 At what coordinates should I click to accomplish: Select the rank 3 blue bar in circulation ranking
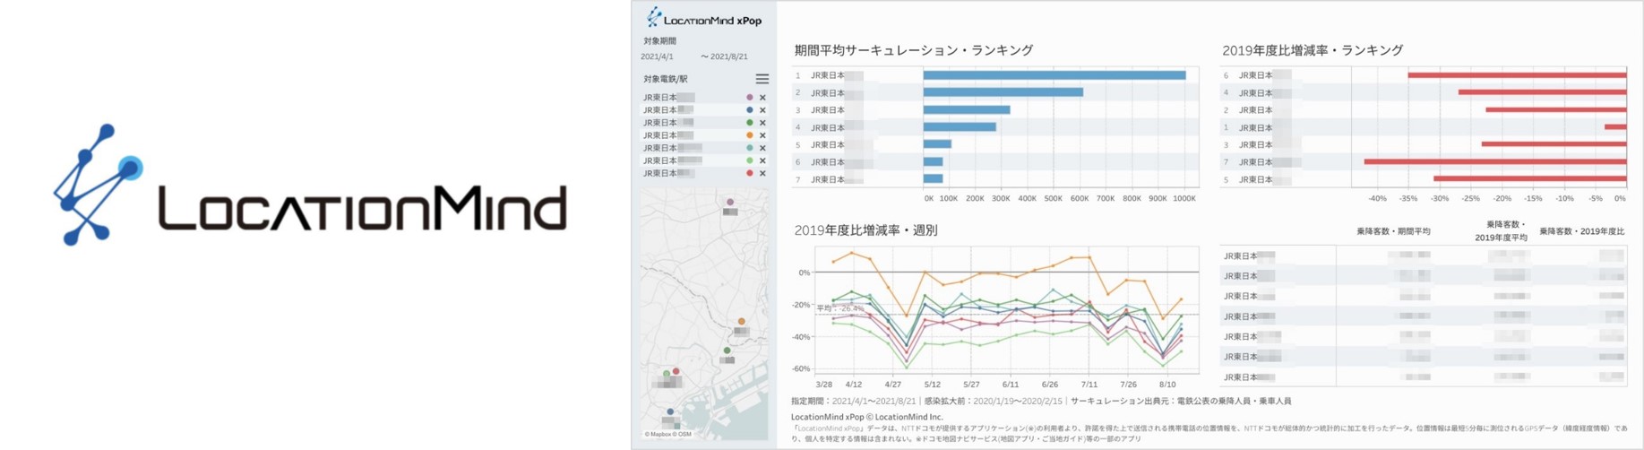(967, 110)
